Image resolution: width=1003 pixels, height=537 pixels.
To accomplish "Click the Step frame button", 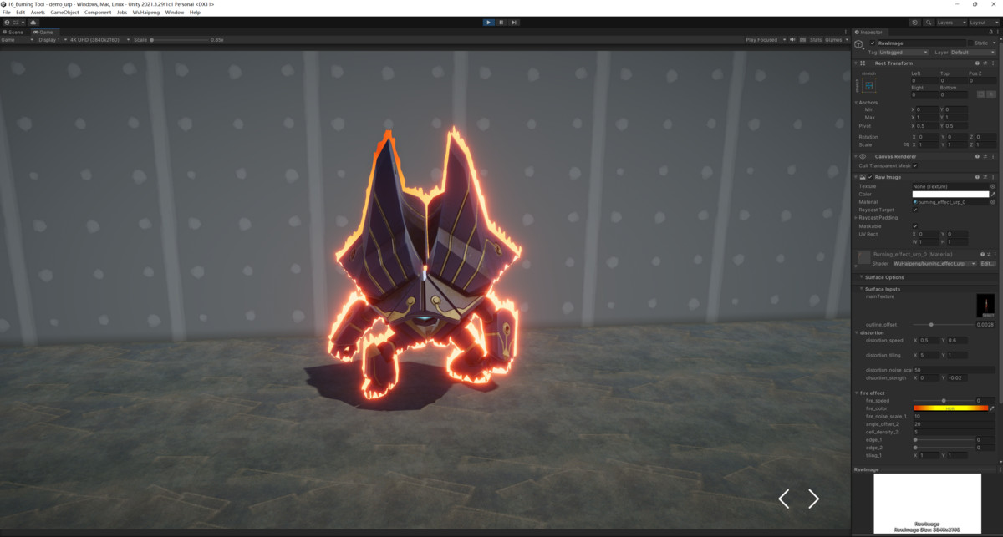I will point(514,23).
